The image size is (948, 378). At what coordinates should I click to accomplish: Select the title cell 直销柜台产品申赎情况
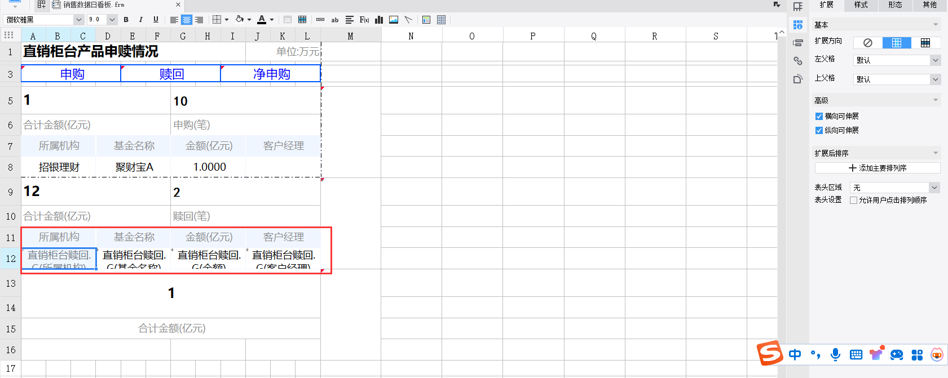pyautogui.click(x=133, y=51)
